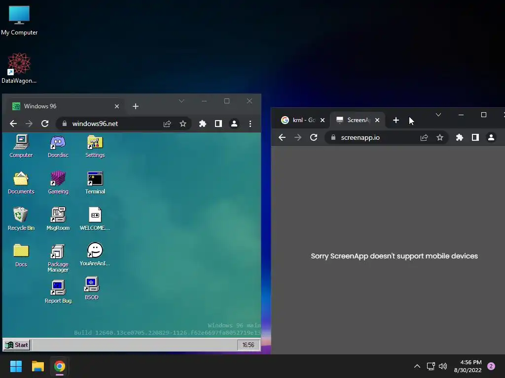Go back in the screenapp.io window

pos(282,138)
